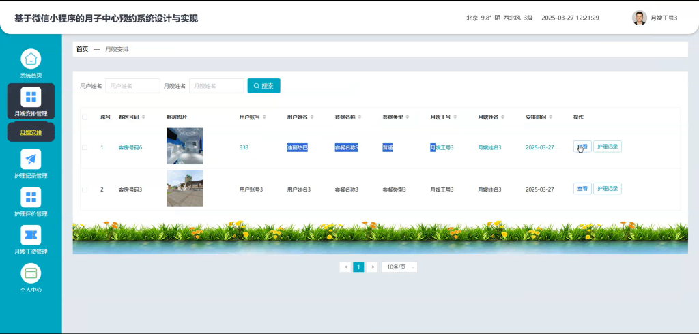Sort by the 用户姓名 column arrows

[x=312, y=117]
